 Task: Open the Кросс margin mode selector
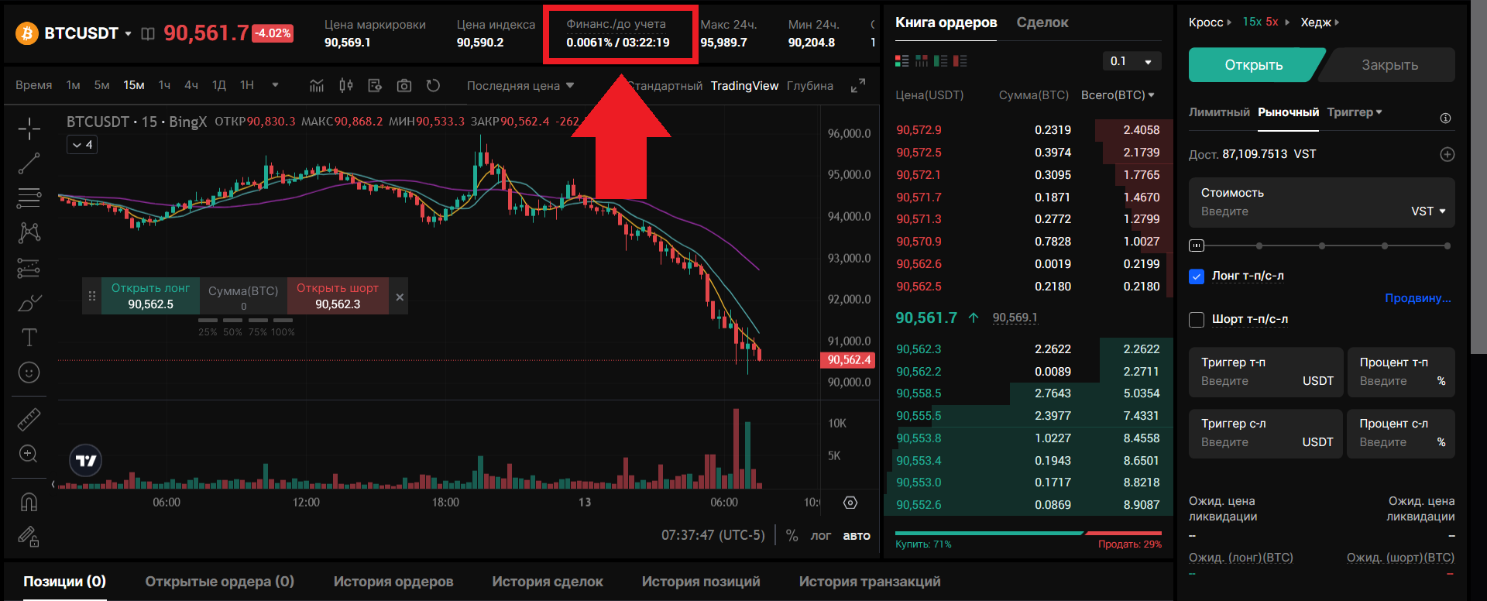pos(1210,22)
